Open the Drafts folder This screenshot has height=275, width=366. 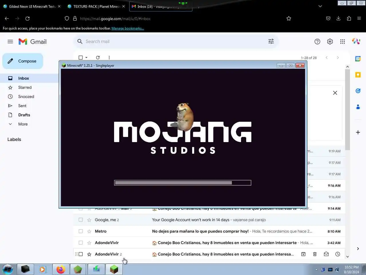tap(24, 115)
